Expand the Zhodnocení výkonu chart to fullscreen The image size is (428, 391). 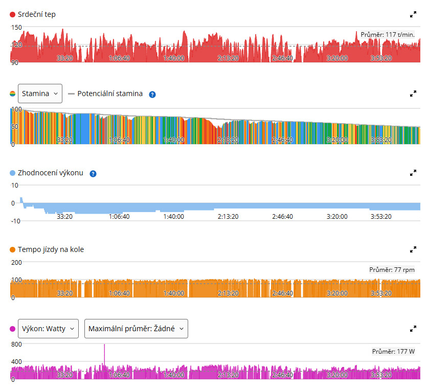pos(413,173)
